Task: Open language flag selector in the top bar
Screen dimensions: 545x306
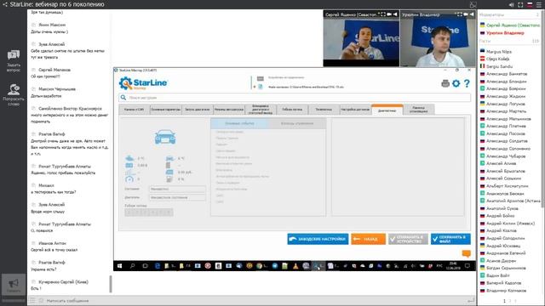Action: point(530,4)
